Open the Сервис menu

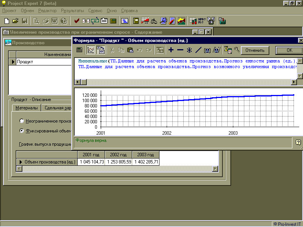(95, 11)
